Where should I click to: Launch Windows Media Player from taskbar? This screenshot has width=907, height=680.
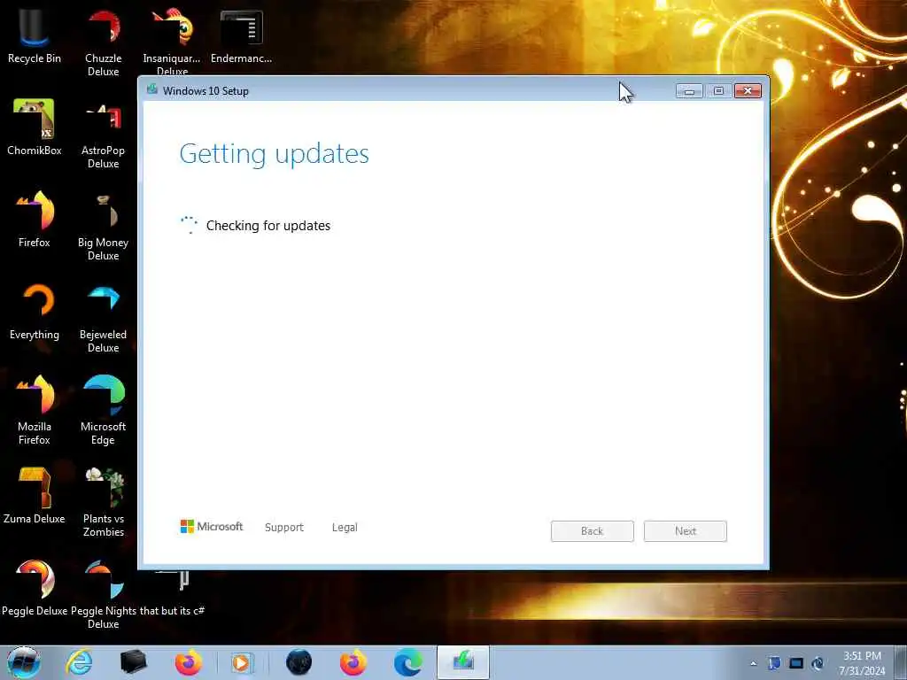pos(241,662)
